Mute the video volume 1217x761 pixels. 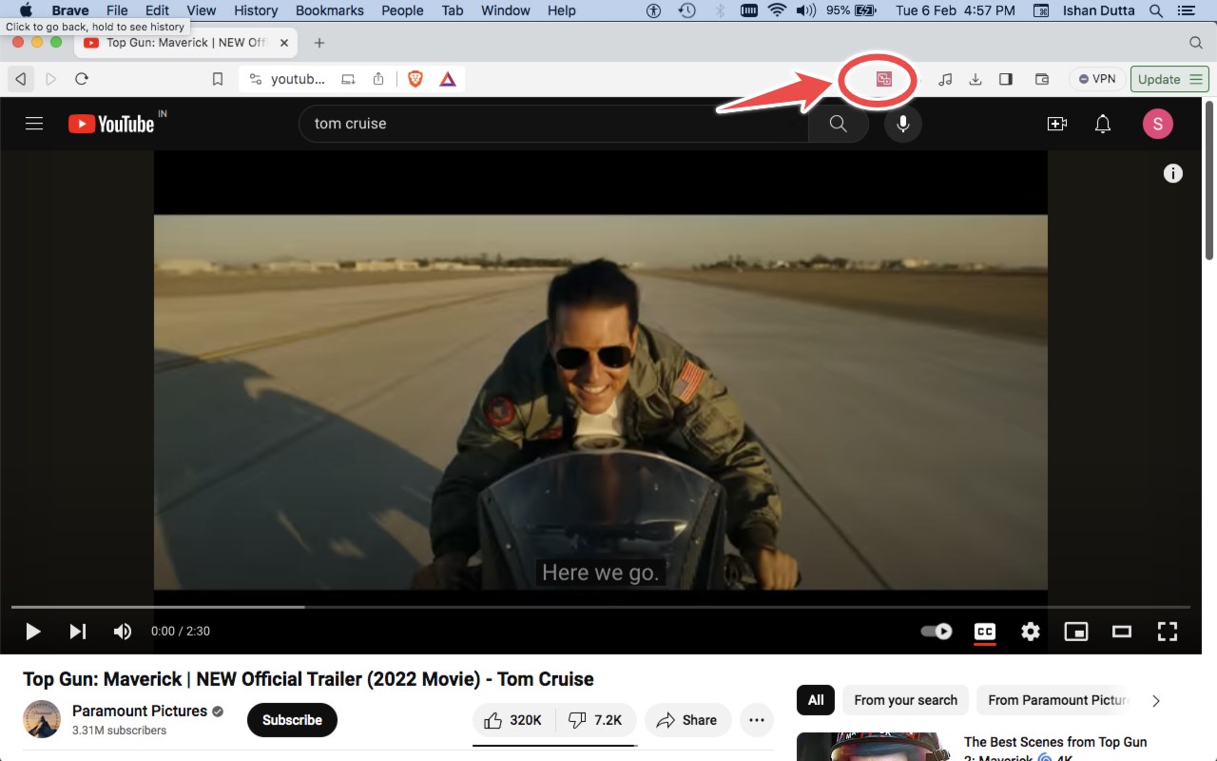point(123,631)
